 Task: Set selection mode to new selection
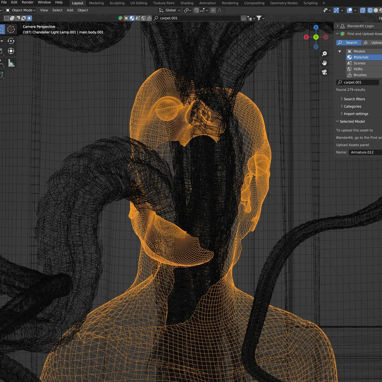pyautogui.click(x=6, y=18)
